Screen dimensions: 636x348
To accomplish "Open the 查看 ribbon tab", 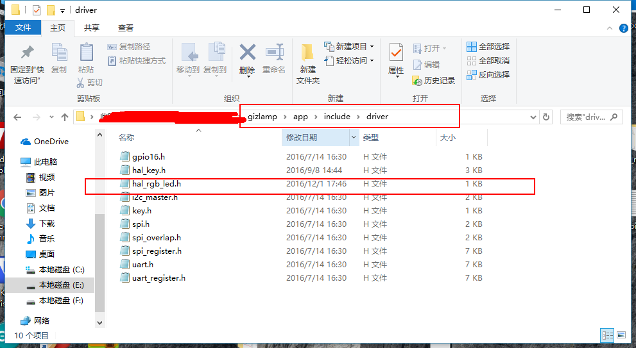I will (x=126, y=28).
